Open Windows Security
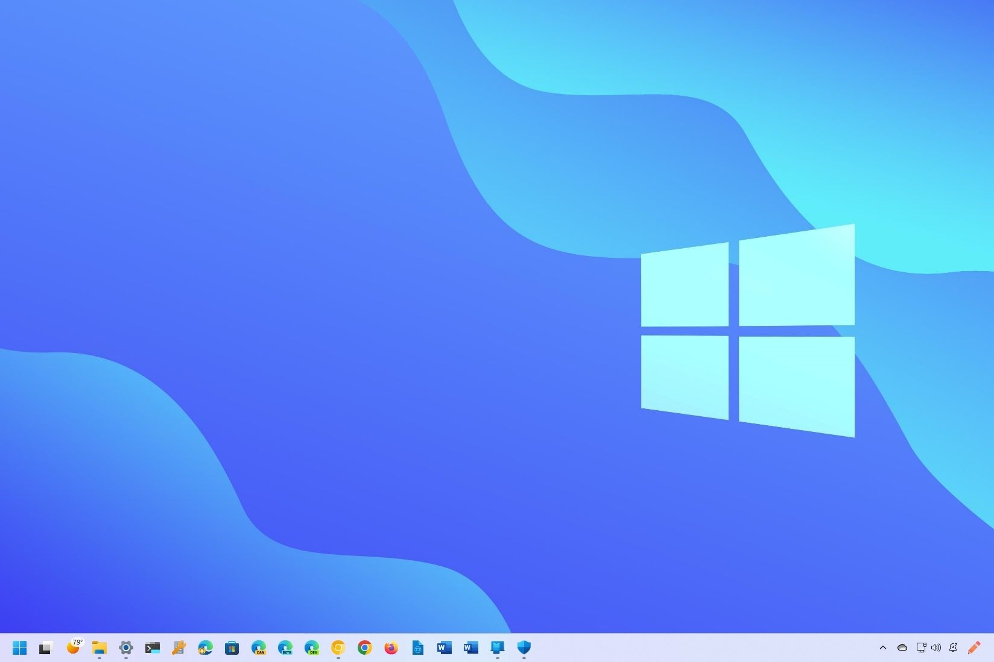The height and width of the screenshot is (662, 994). click(523, 648)
